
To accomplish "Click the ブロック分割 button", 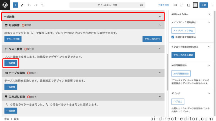I will coord(13,39).
